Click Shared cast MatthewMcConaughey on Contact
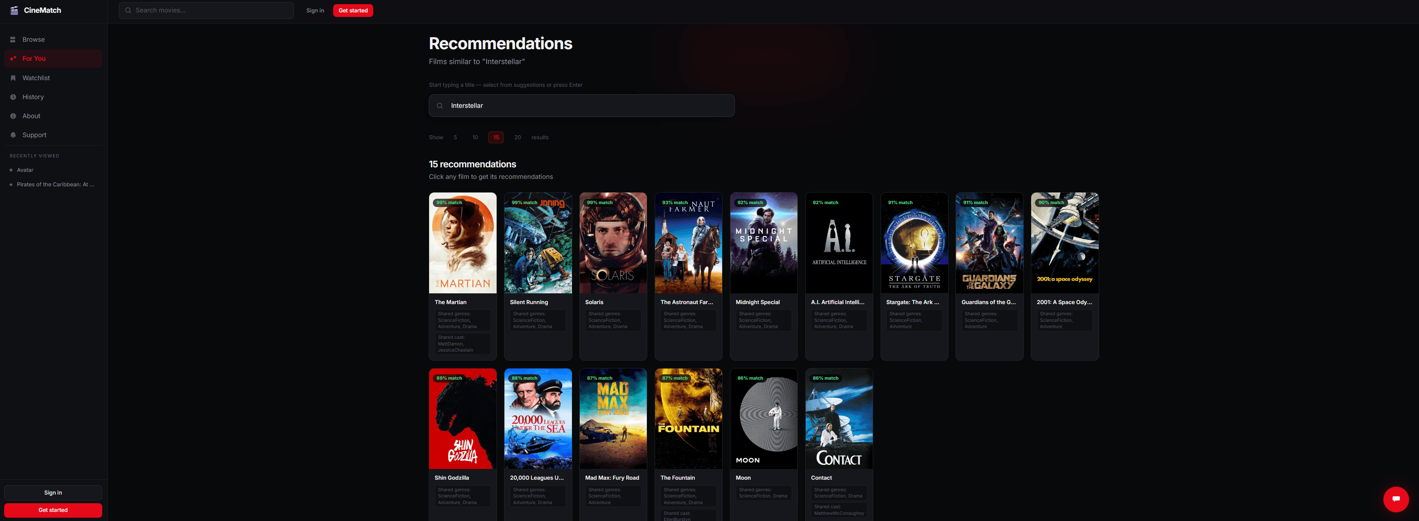 pyautogui.click(x=839, y=510)
